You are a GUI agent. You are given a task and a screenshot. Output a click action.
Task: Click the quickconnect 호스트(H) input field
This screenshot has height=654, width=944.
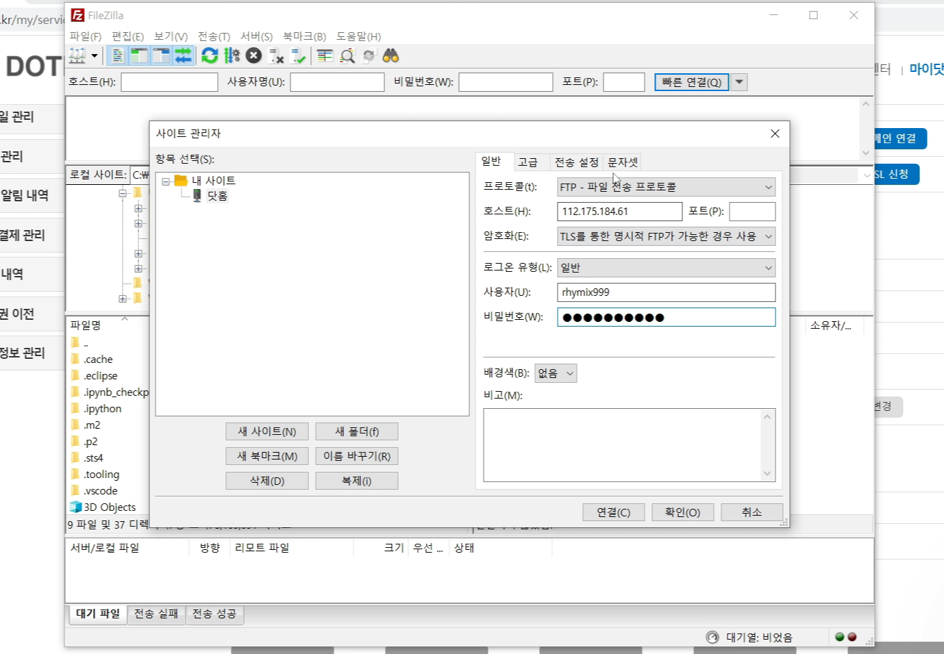click(x=169, y=82)
